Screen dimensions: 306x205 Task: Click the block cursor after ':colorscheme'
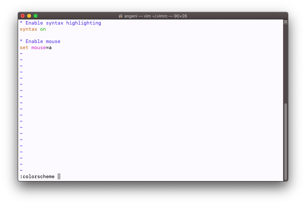tap(59, 177)
